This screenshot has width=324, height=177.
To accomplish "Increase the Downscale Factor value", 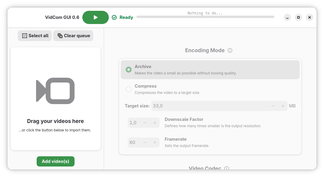I will tap(155, 123).
